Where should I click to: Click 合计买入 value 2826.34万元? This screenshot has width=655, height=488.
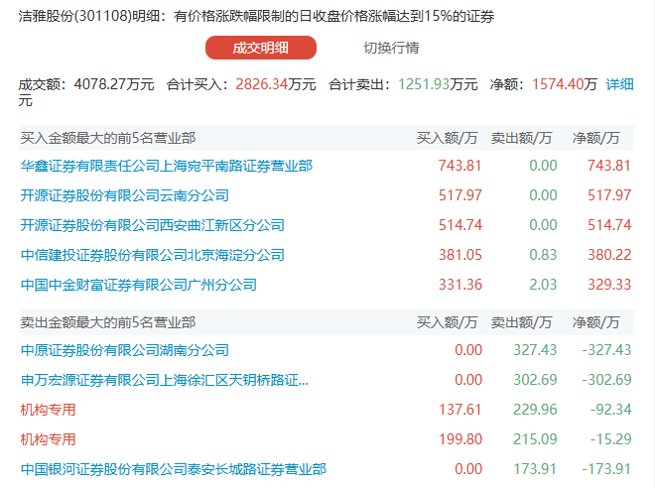[276, 84]
